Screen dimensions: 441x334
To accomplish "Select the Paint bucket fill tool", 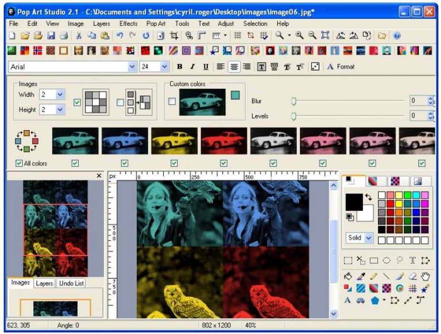I will click(348, 277).
